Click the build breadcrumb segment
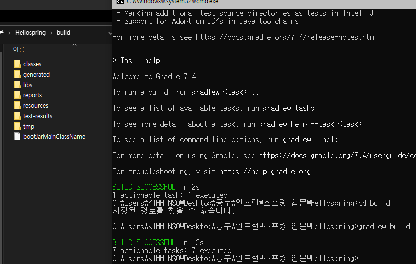The image size is (416, 264). [64, 32]
